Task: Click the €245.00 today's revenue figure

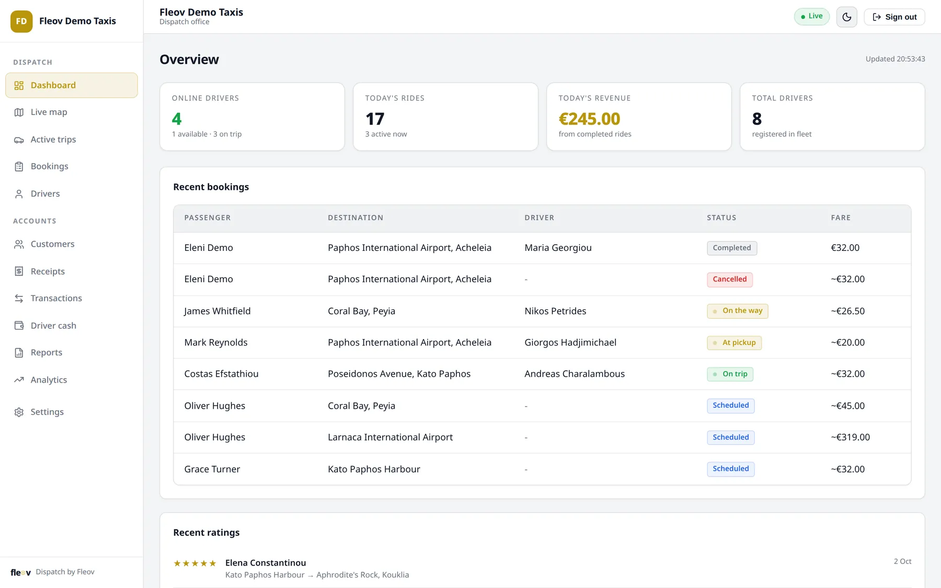Action: click(589, 119)
